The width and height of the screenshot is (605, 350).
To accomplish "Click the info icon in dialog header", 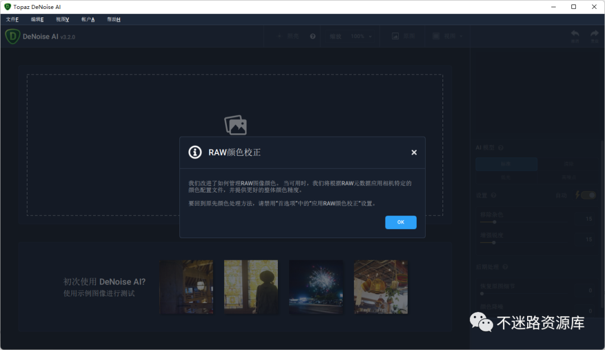I will (195, 152).
